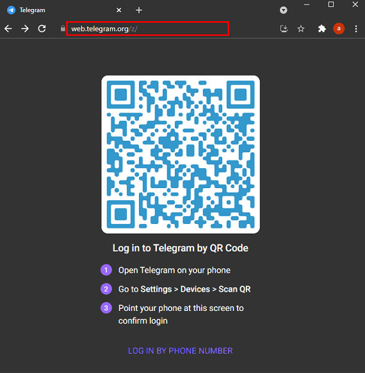Open the profile avatar 'a'

click(339, 29)
